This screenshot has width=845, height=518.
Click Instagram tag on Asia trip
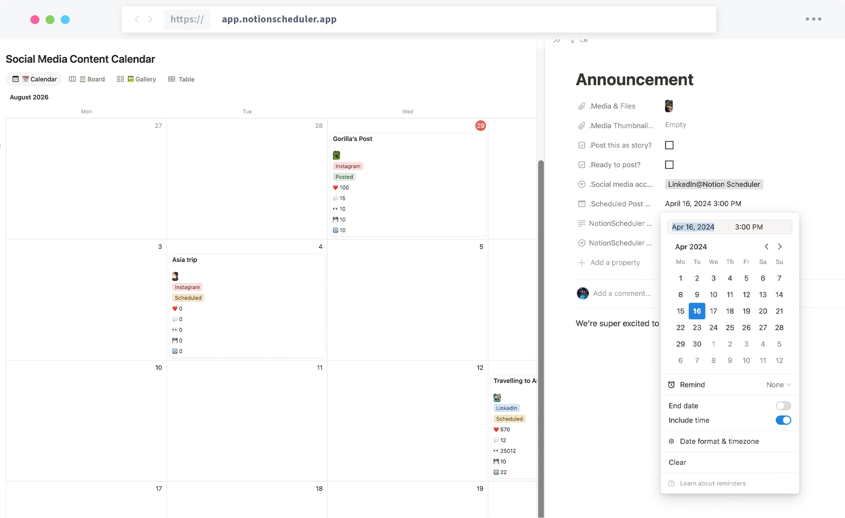[187, 287]
